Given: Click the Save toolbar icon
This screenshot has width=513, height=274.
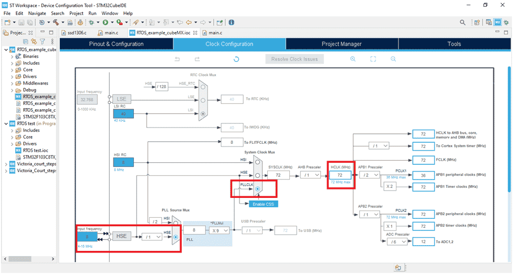Looking at the screenshot, I should click(22, 23).
